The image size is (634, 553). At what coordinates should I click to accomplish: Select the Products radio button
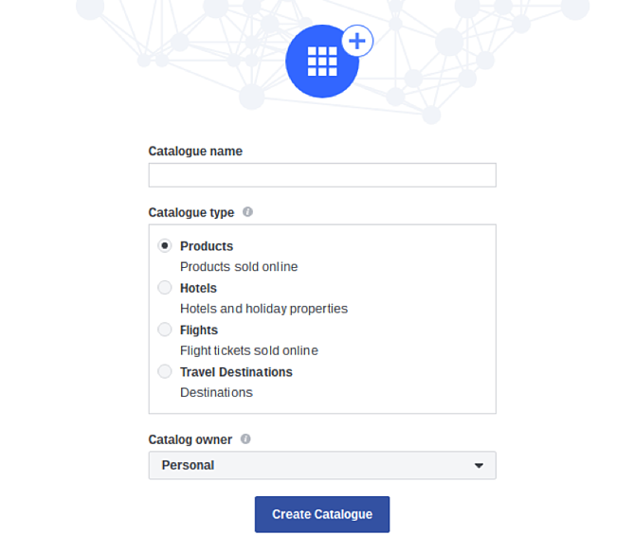[x=165, y=246]
